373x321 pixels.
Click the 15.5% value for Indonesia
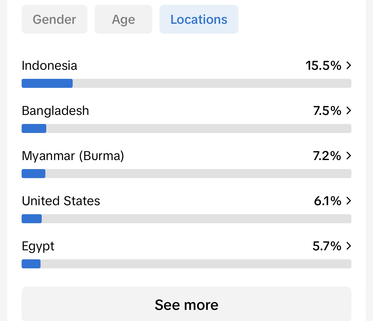coord(323,66)
